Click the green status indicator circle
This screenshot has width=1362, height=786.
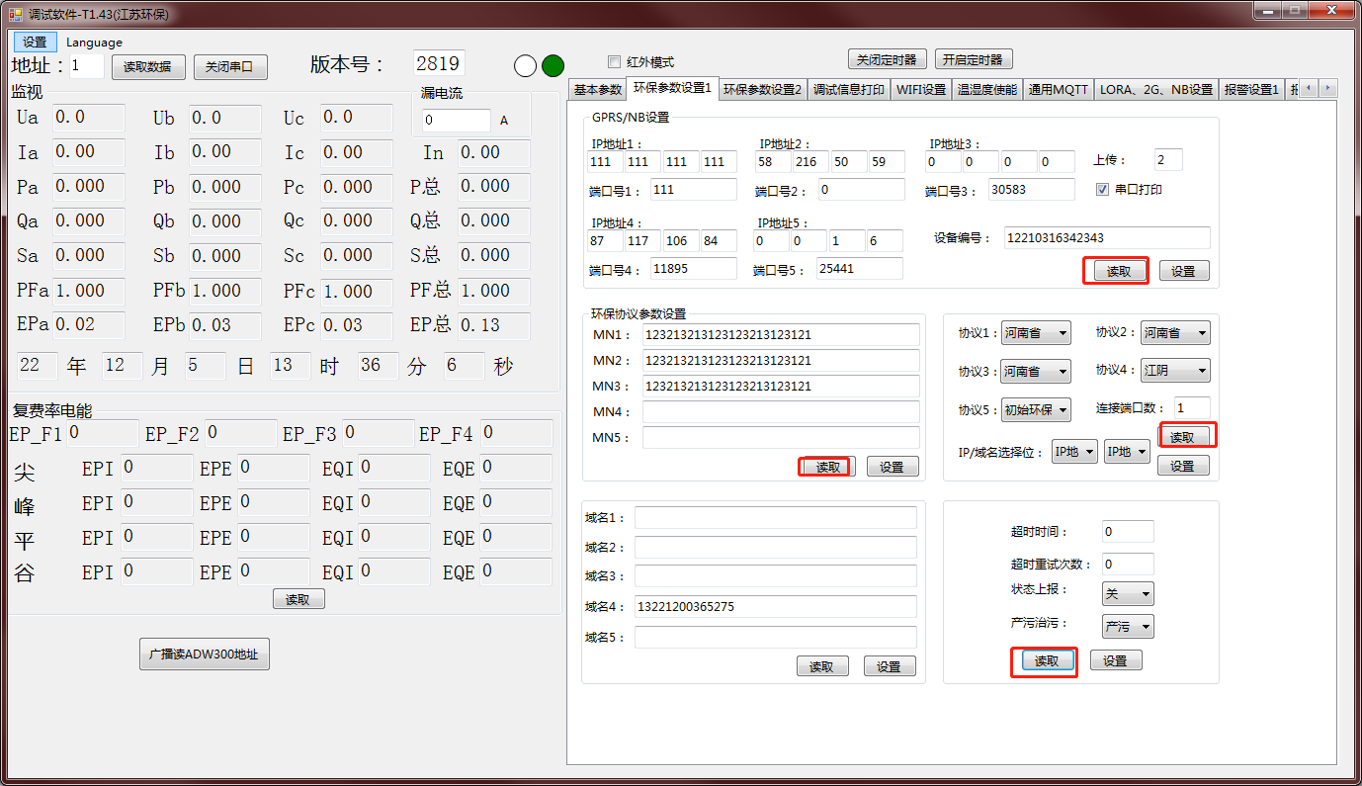(x=553, y=66)
